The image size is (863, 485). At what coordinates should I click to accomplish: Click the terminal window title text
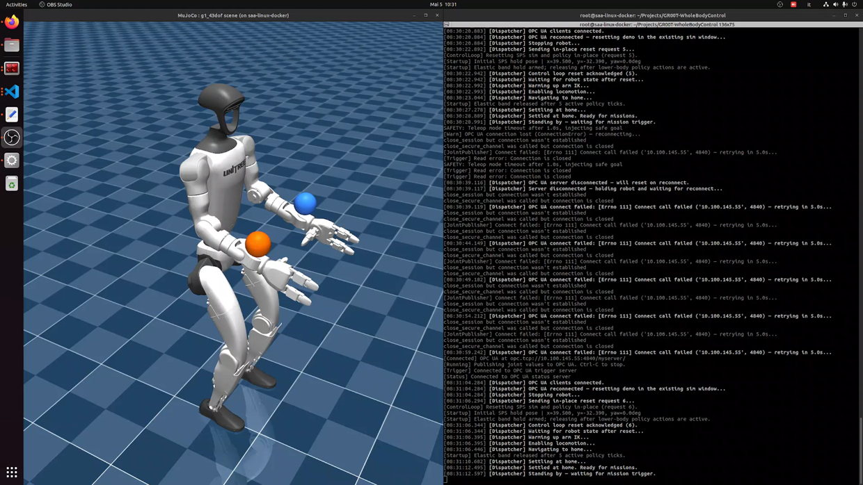[653, 15]
